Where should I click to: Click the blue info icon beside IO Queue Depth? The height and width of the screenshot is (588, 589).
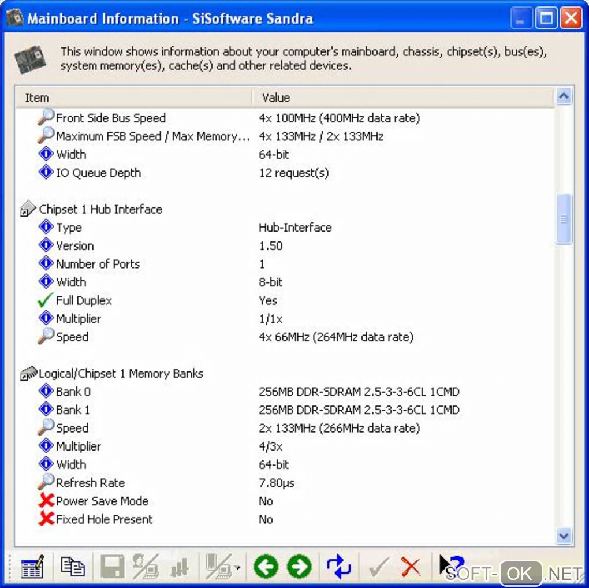point(46,173)
